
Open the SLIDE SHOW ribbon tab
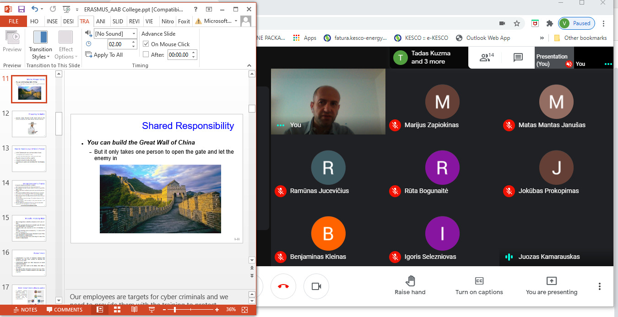(x=118, y=21)
